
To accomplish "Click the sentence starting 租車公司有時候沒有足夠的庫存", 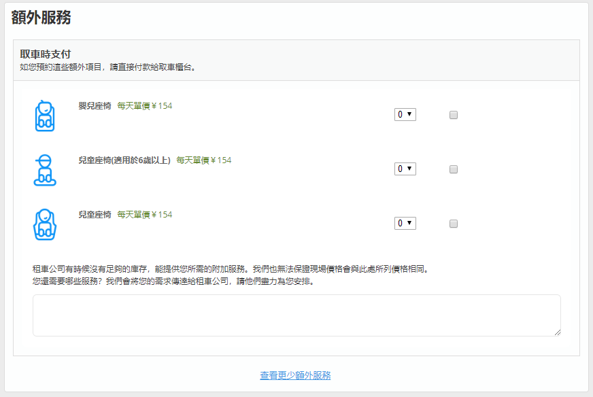I will [x=231, y=269].
